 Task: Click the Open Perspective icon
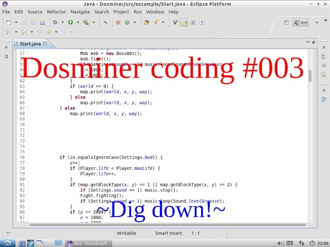point(287,23)
